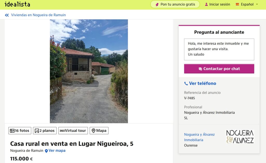Click Contactar por chat button
This screenshot has height=163, width=266.
pyautogui.click(x=219, y=69)
